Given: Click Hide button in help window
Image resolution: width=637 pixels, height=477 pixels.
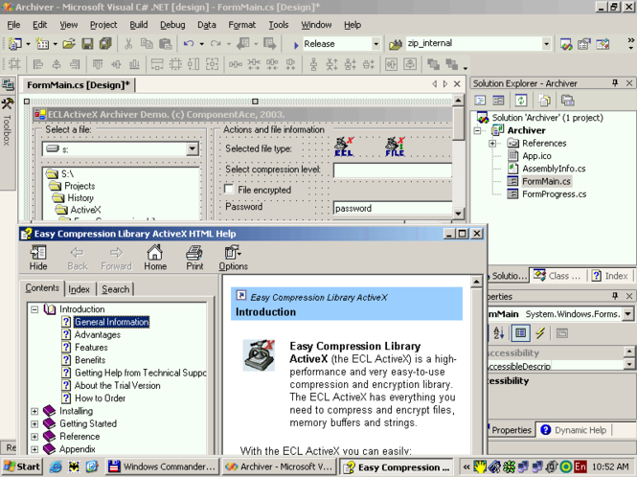Looking at the screenshot, I should point(38,258).
